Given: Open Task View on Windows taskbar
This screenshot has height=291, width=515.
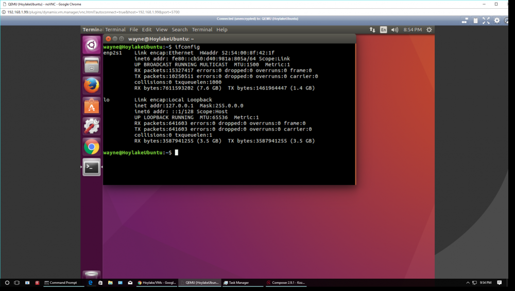Looking at the screenshot, I should pos(17,283).
